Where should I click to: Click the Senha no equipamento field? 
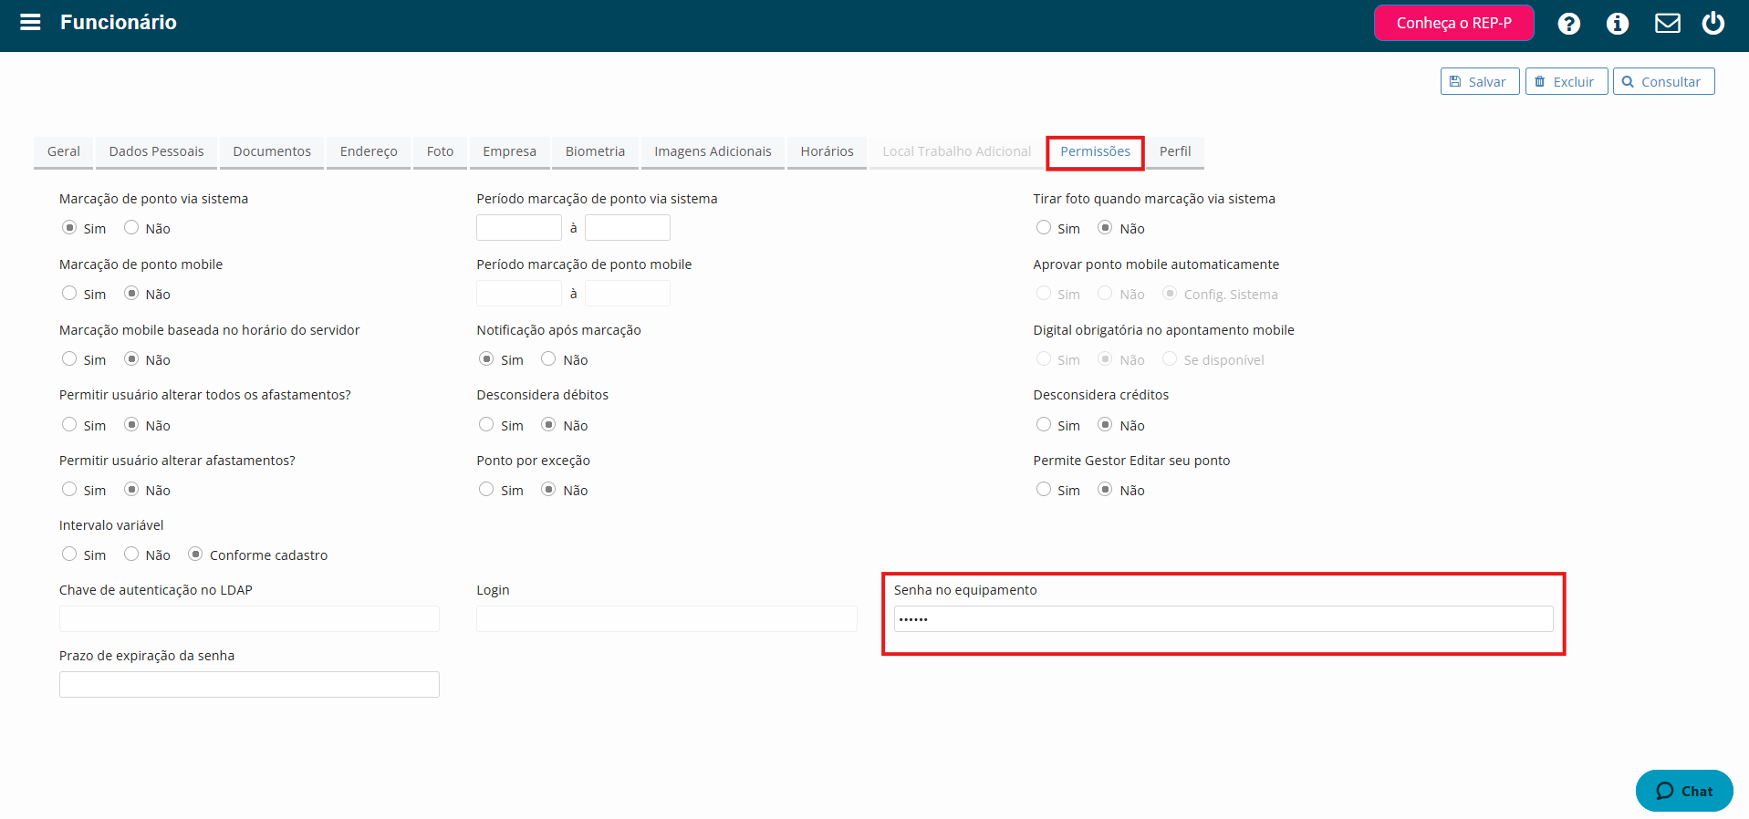[x=1223, y=618]
